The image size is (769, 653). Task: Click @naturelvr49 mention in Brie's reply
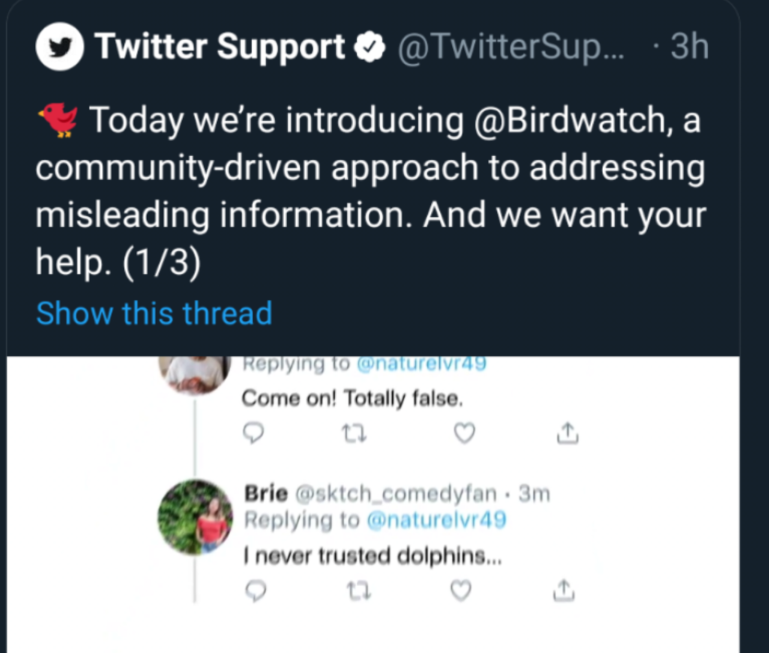(x=436, y=520)
